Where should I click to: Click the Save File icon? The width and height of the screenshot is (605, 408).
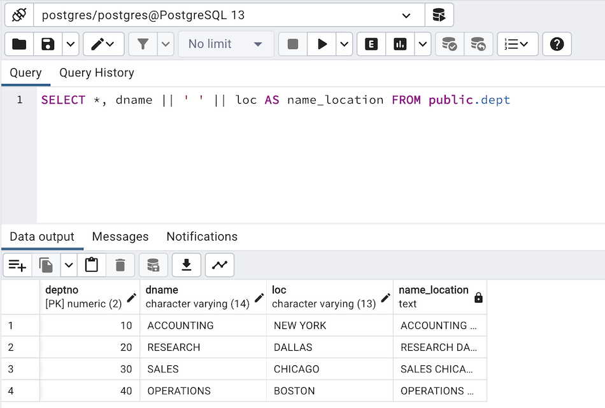tap(48, 44)
